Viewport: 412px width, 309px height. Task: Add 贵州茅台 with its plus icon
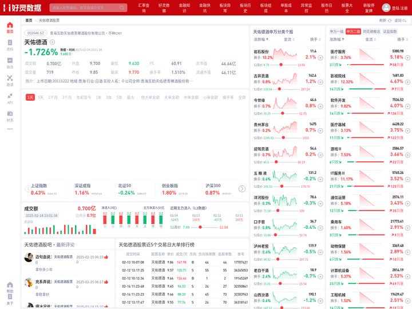point(320,130)
